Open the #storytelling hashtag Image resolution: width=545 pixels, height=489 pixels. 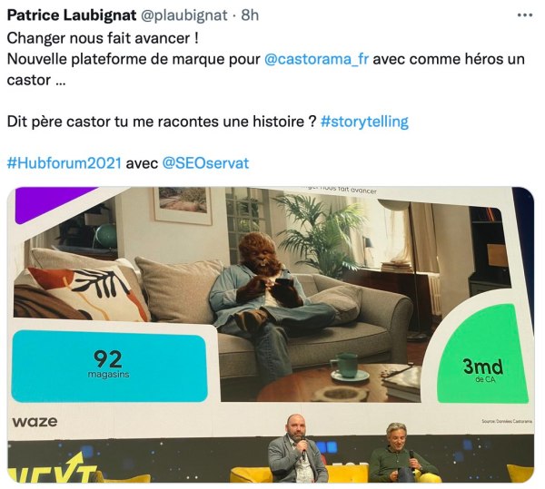[364, 122]
